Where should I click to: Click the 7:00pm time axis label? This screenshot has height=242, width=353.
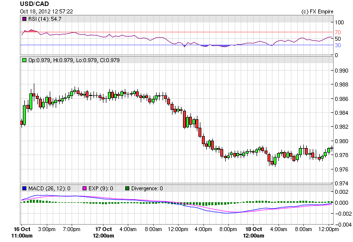pos(72,229)
